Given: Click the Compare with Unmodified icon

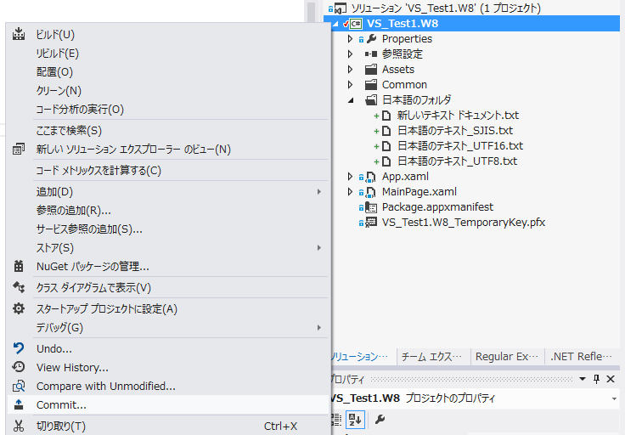Looking at the screenshot, I should (19, 386).
